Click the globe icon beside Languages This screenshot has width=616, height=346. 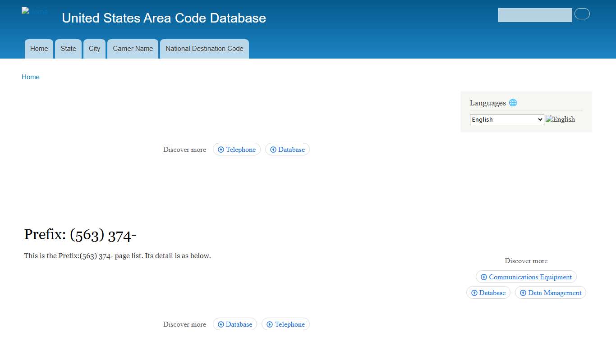[x=513, y=103]
